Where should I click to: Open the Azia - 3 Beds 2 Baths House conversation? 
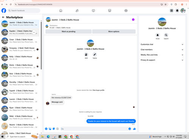click(x=20, y=75)
